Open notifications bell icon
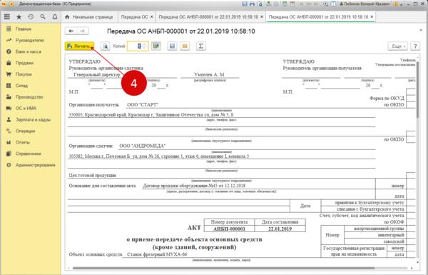The width and height of the screenshot is (428, 275). (55, 17)
